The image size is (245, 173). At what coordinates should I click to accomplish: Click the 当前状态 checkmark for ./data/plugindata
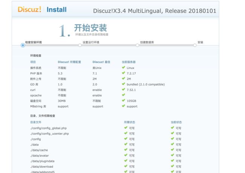click(173, 161)
